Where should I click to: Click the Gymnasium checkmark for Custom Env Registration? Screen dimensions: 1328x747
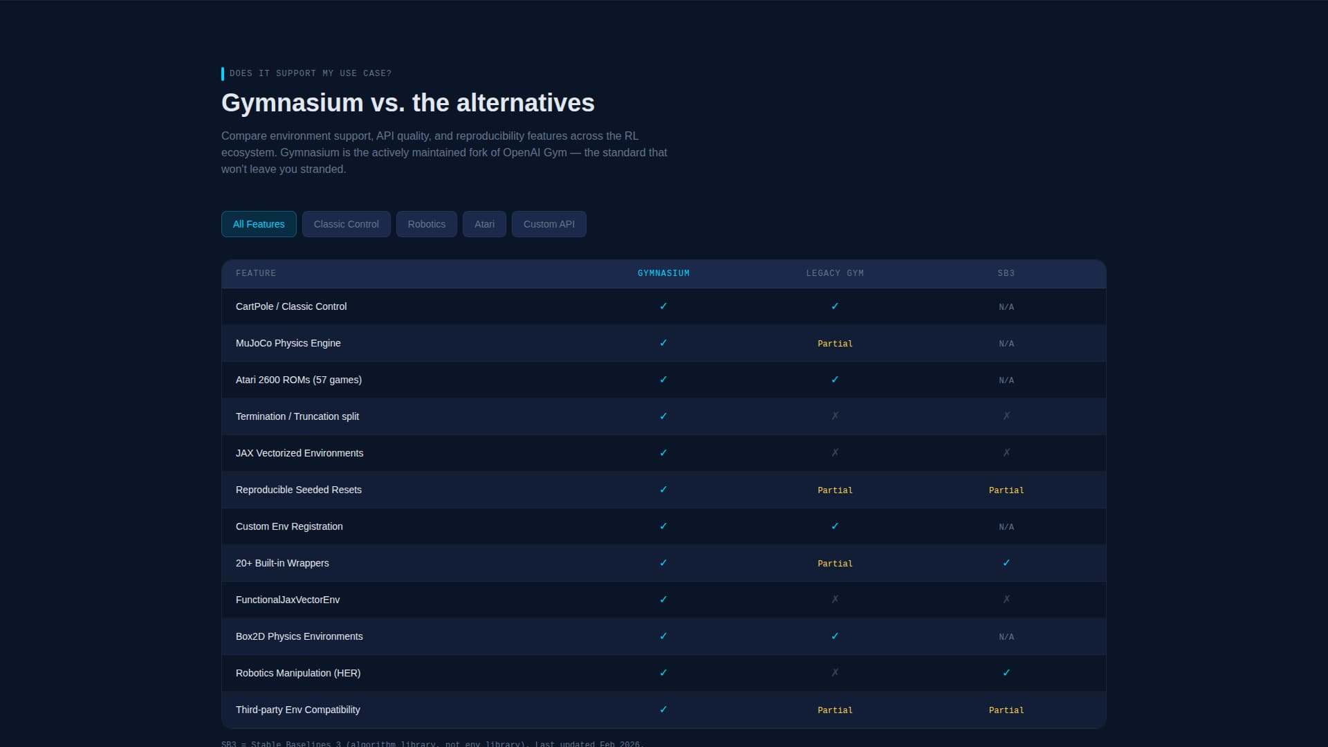(663, 526)
